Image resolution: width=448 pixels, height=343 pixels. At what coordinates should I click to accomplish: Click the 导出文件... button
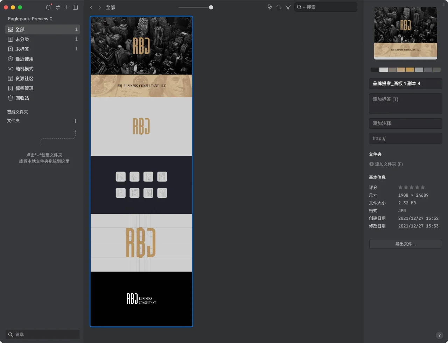pos(406,244)
